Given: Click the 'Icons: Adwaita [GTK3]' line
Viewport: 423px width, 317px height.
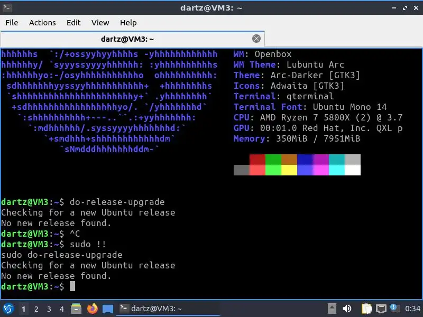Looking at the screenshot, I should (289, 86).
